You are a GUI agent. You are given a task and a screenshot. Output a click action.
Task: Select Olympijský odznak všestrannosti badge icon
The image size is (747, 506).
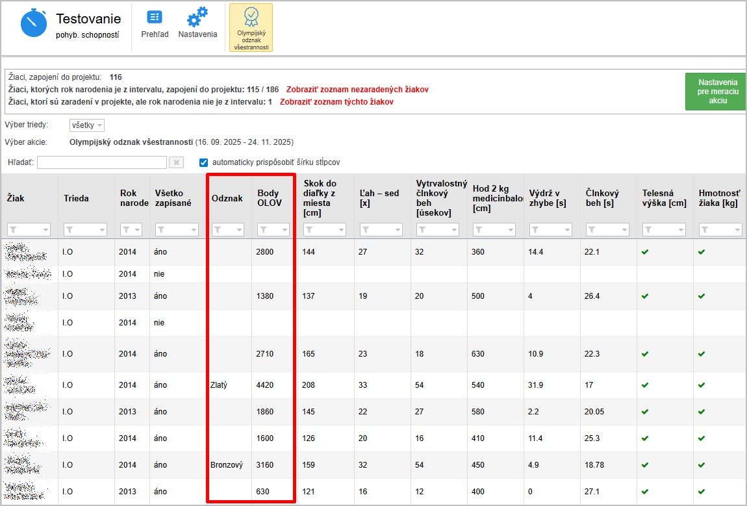pos(251,18)
